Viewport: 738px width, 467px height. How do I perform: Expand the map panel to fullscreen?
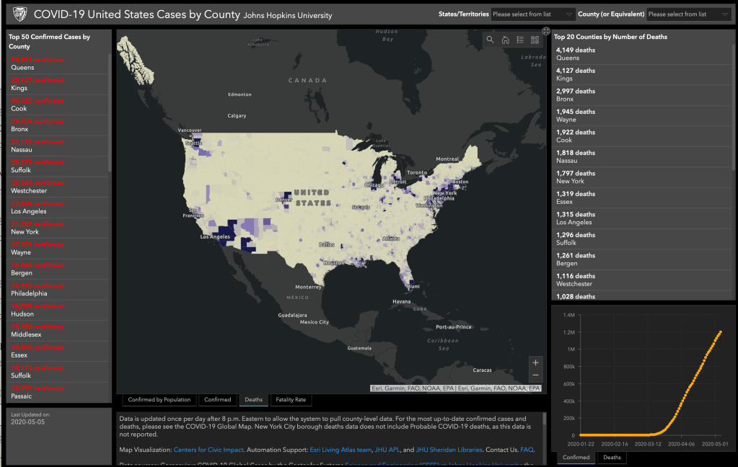546,31
